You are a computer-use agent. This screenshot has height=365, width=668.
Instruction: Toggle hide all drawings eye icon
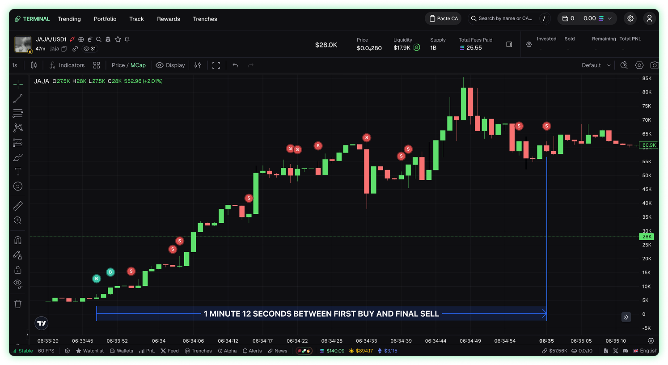tap(18, 283)
